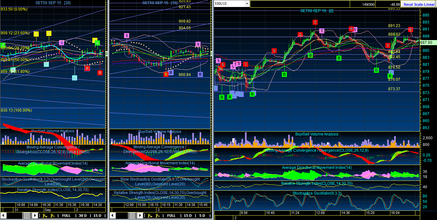Click toolbar grip dots beside 15-minute chart F+

pos(145,216)
